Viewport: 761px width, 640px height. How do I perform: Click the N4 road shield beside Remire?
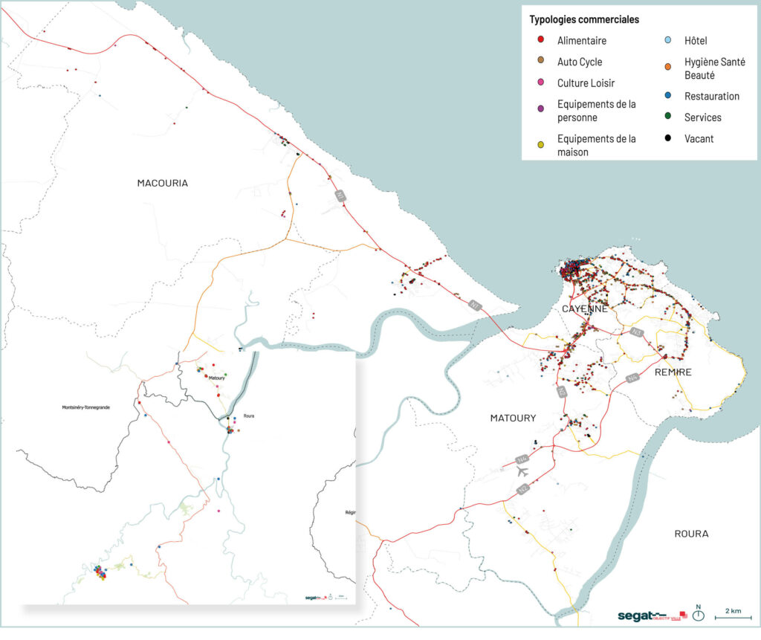(x=632, y=378)
